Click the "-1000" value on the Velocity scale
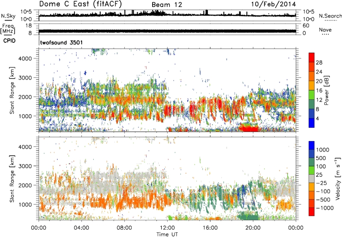342x237 pixels. tap(325, 208)
